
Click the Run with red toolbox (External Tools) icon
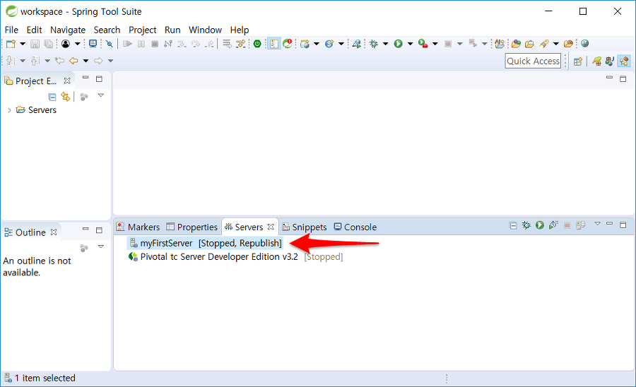click(x=423, y=44)
